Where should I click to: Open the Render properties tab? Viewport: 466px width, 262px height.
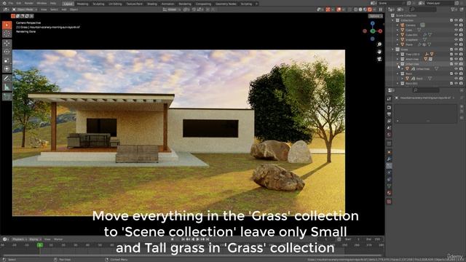point(389,107)
